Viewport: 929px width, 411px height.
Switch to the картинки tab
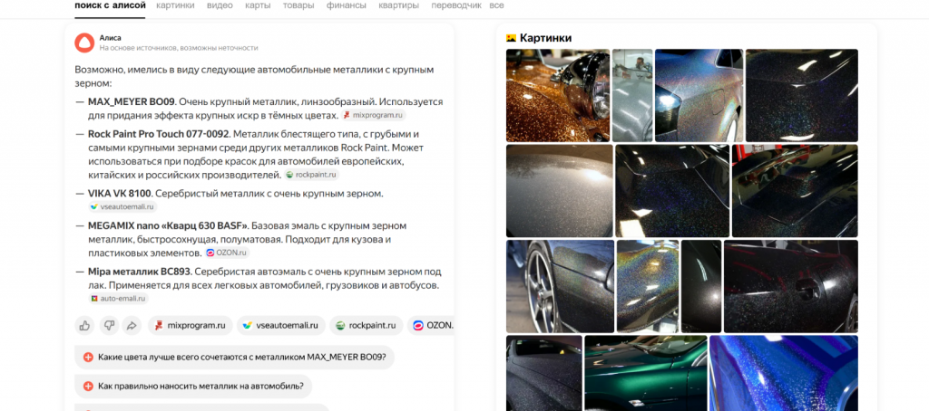tap(175, 5)
